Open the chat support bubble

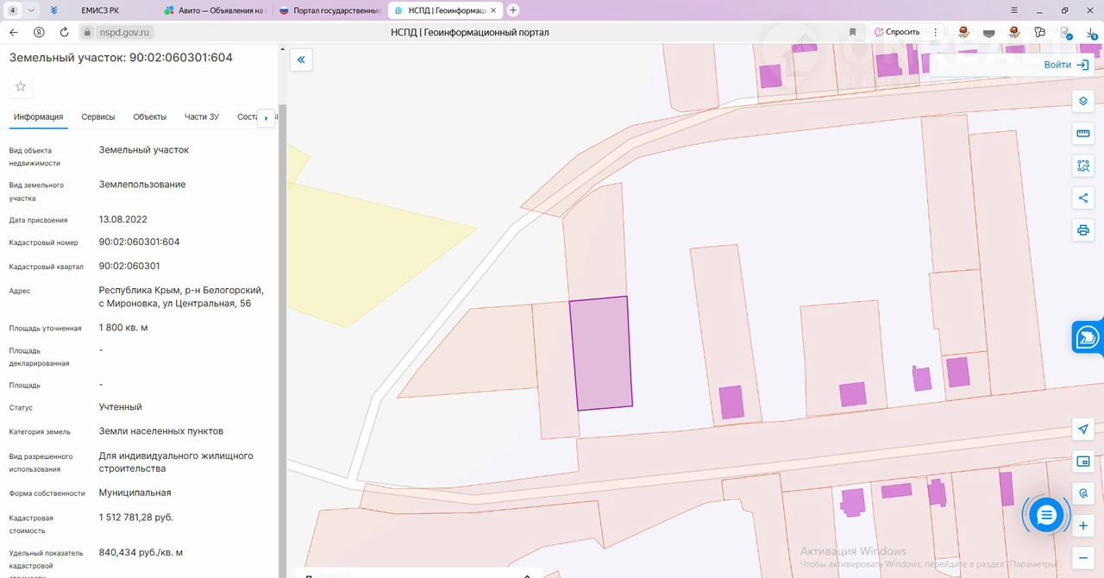(x=1046, y=515)
